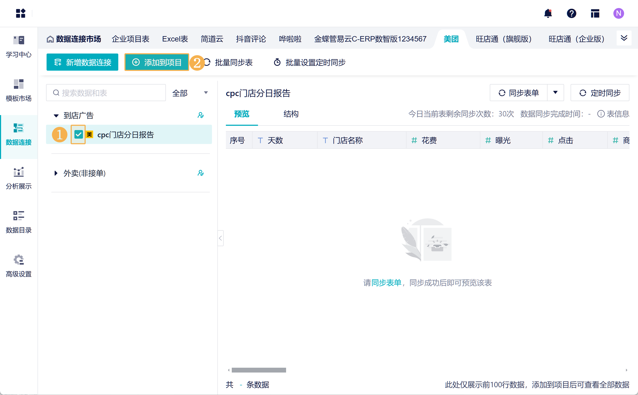
Task: Click the scrollbar left arrow
Action: [229, 370]
